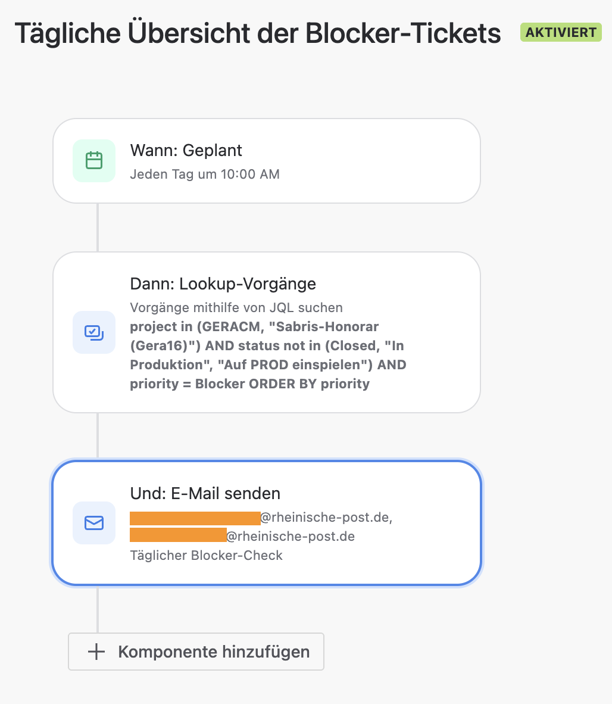Click the rule title Tägliche Übersicht der Blocker-Tickets

258,33
